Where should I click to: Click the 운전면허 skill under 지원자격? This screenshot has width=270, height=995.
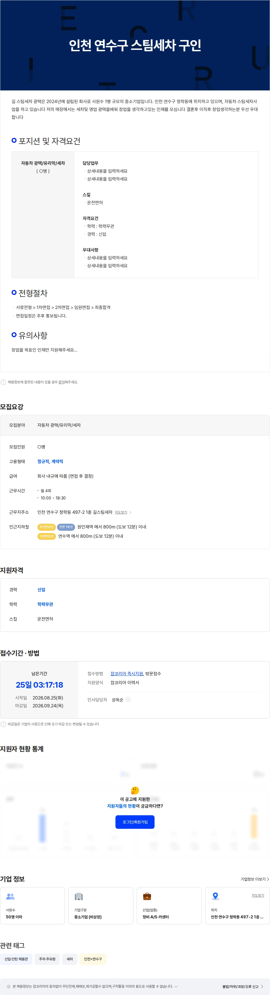coord(45,619)
